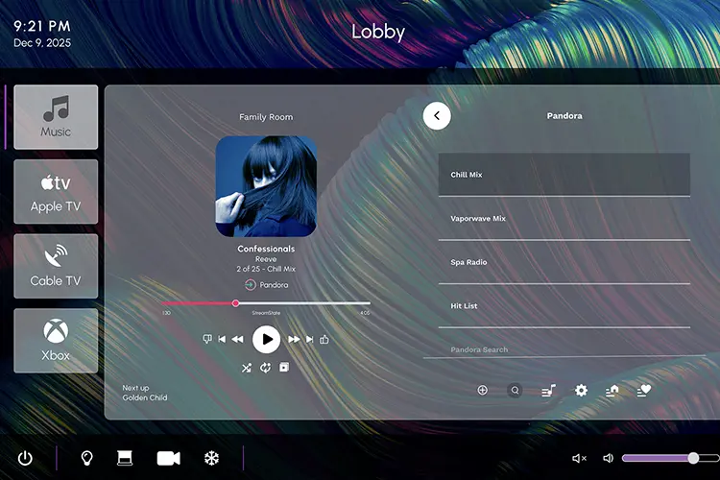Go back from Pandora list
Viewport: 720px width, 480px height.
point(437,116)
